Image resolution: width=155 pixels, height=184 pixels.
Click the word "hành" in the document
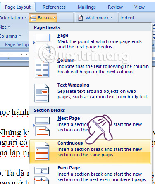(20, 112)
